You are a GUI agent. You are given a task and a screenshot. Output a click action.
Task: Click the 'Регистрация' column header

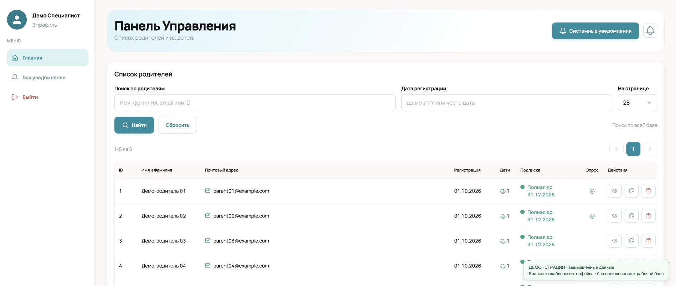467,170
